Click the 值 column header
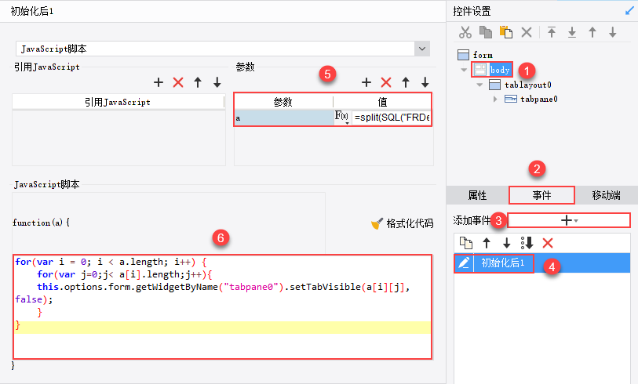This screenshot has height=384, width=638. 382,102
